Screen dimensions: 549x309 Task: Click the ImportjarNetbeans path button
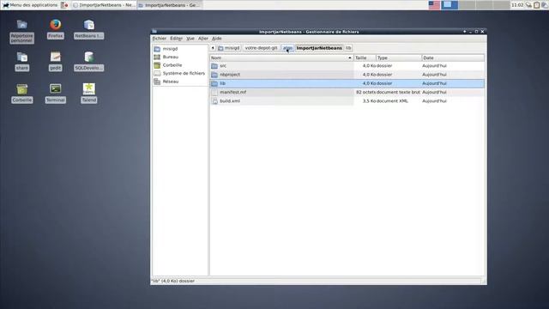click(x=319, y=48)
